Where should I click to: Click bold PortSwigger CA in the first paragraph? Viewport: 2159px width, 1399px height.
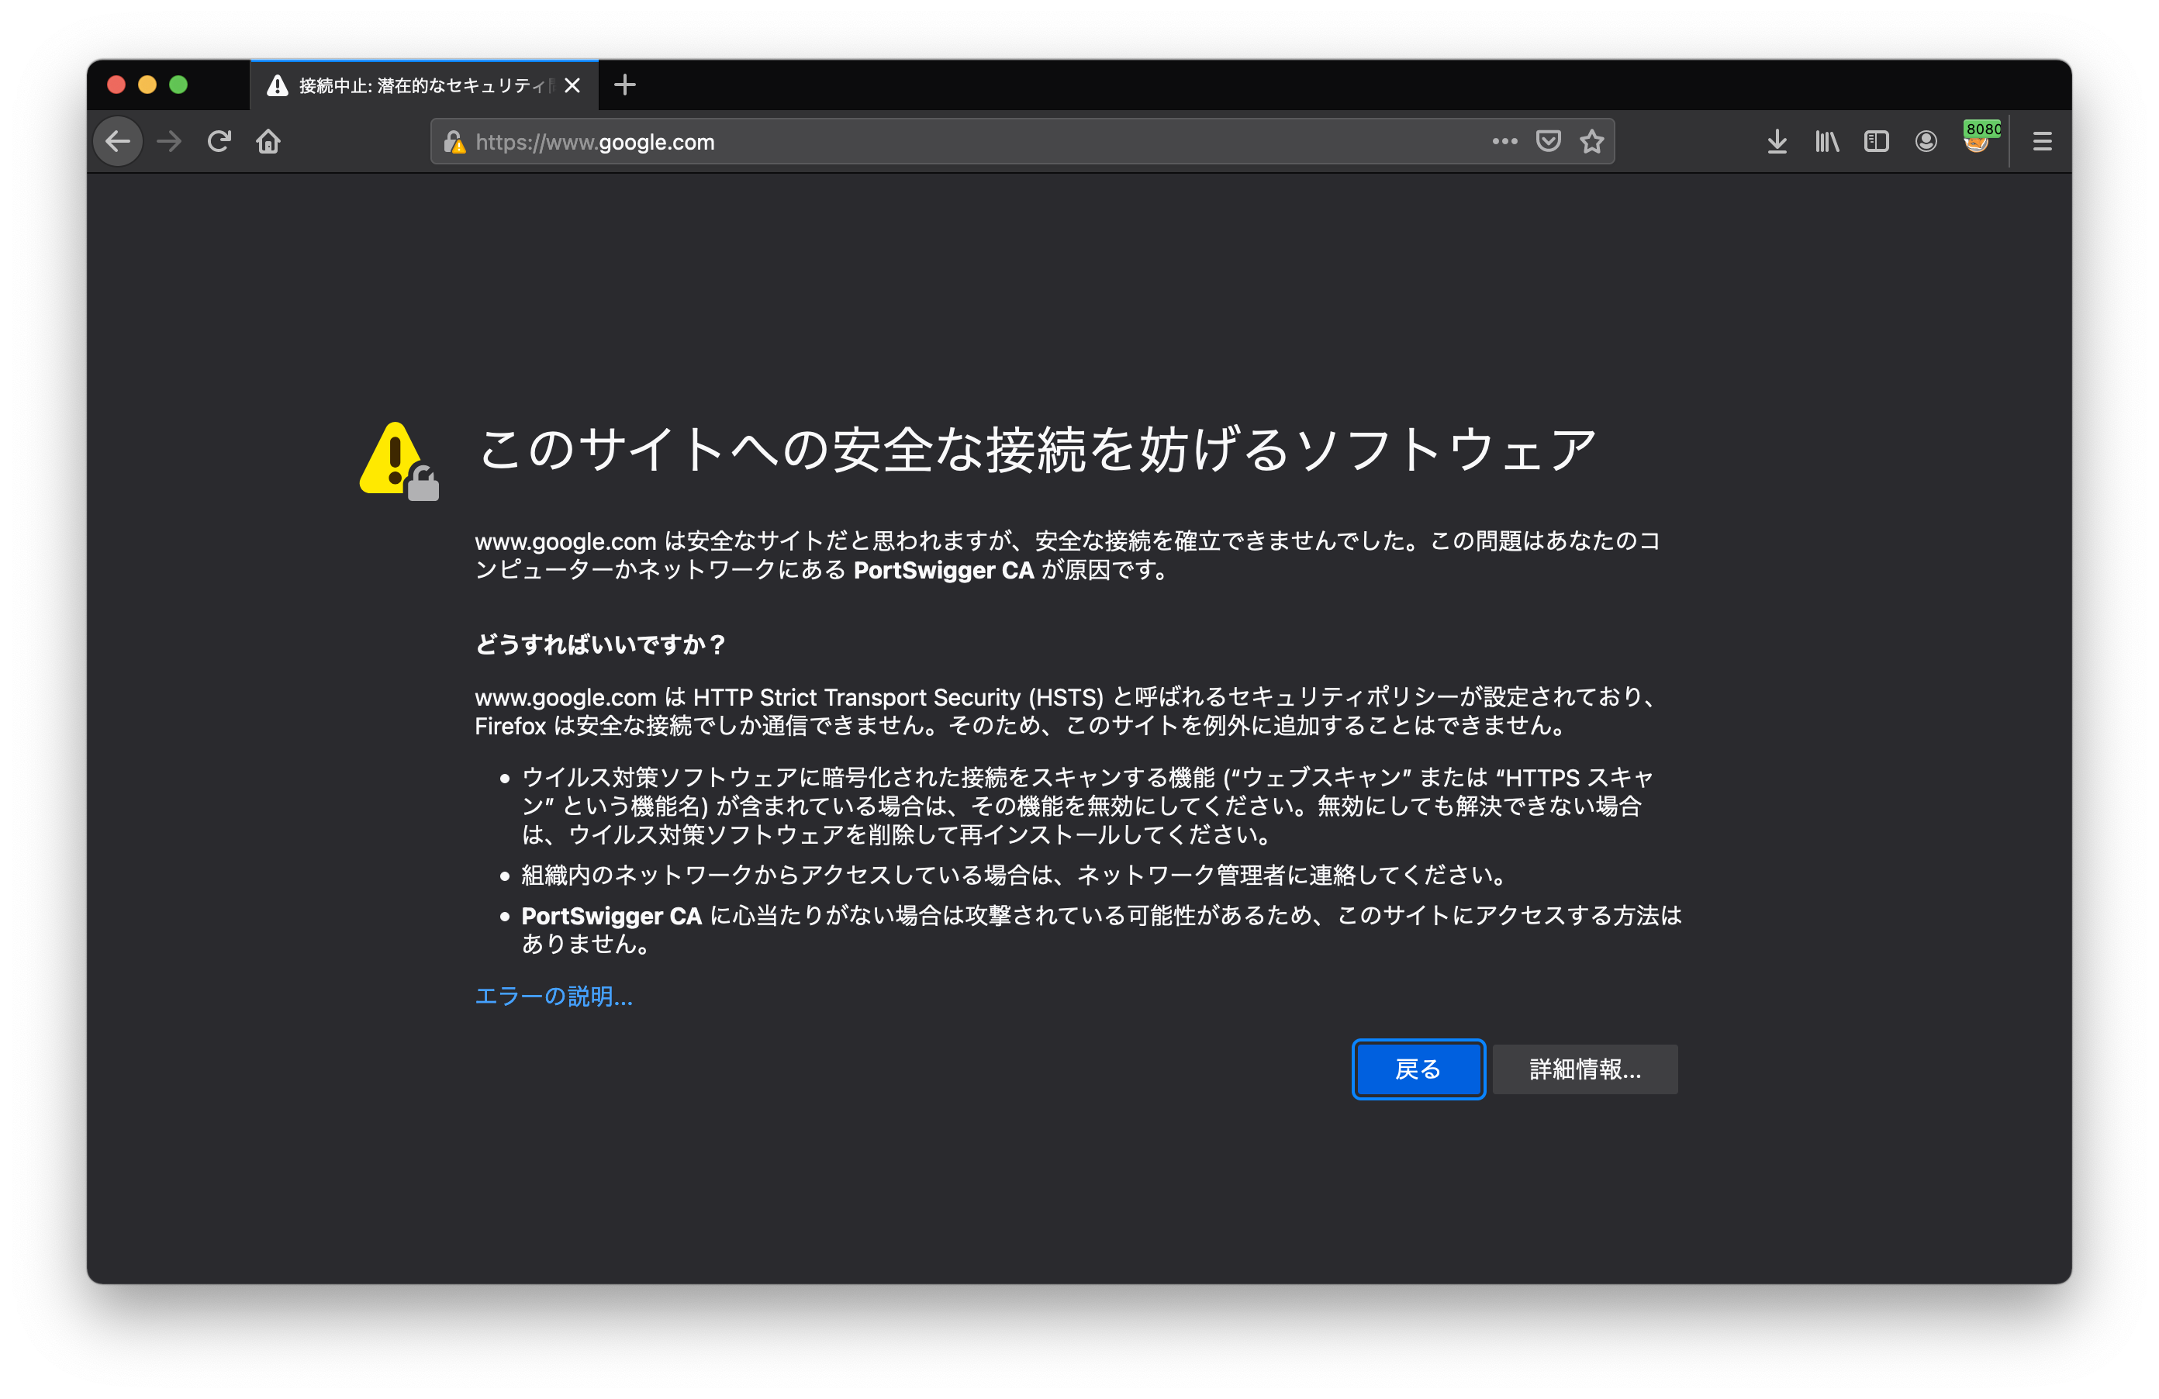[944, 570]
